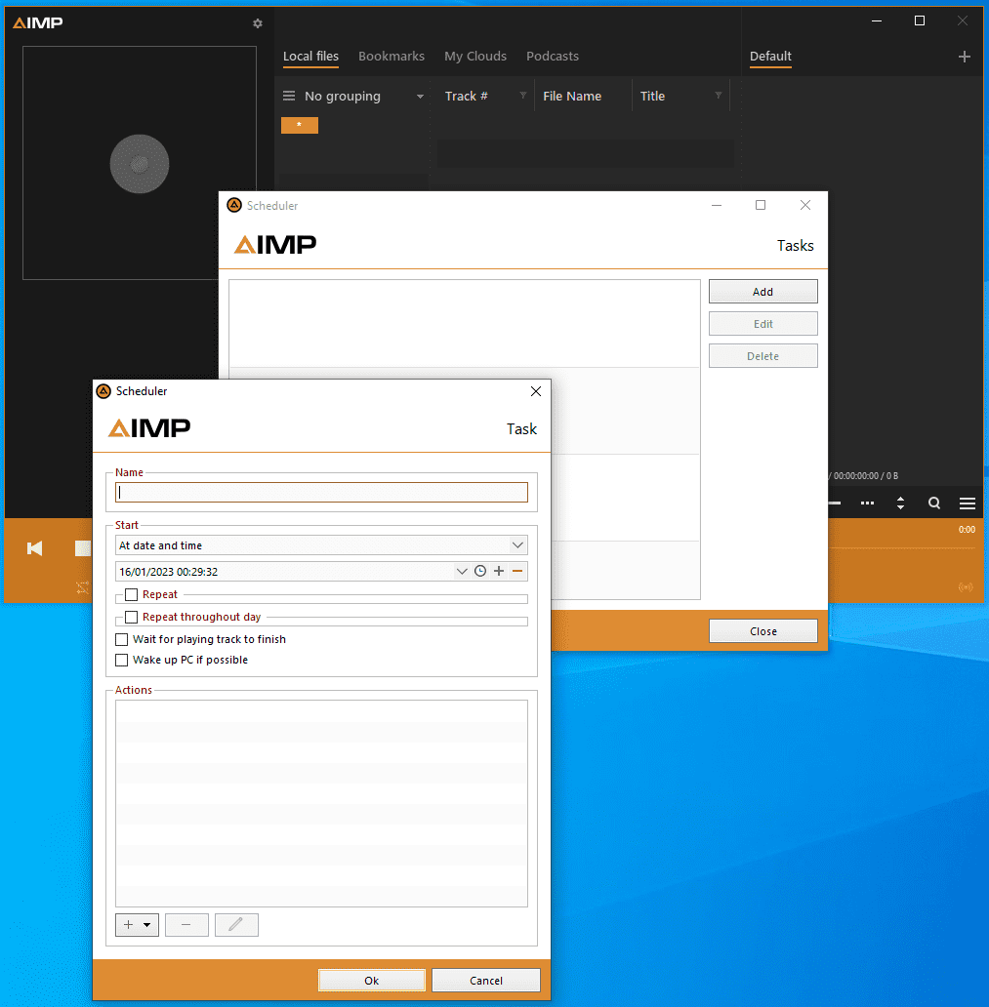Click the Delete button in Tasks window
The width and height of the screenshot is (989, 1007).
(x=762, y=356)
